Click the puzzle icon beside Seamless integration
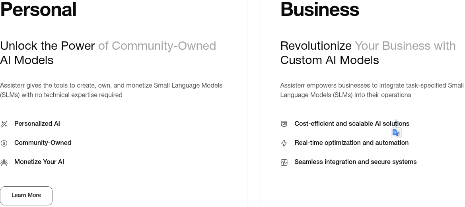Image resolution: width=465 pixels, height=207 pixels. point(284,162)
